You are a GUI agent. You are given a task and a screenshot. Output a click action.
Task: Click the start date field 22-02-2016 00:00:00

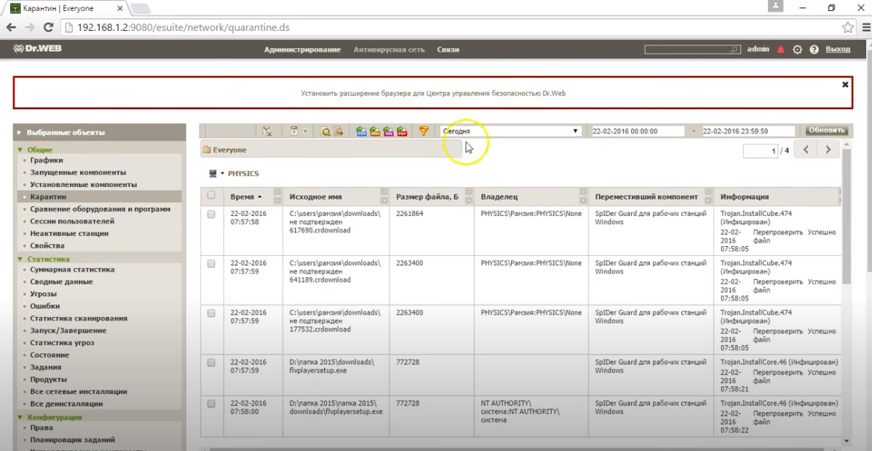coord(638,131)
